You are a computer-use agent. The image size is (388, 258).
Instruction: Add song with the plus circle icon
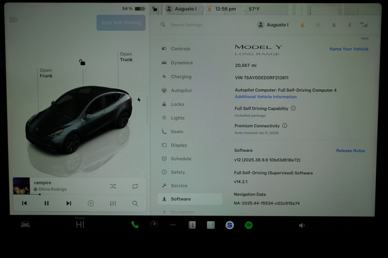91,203
